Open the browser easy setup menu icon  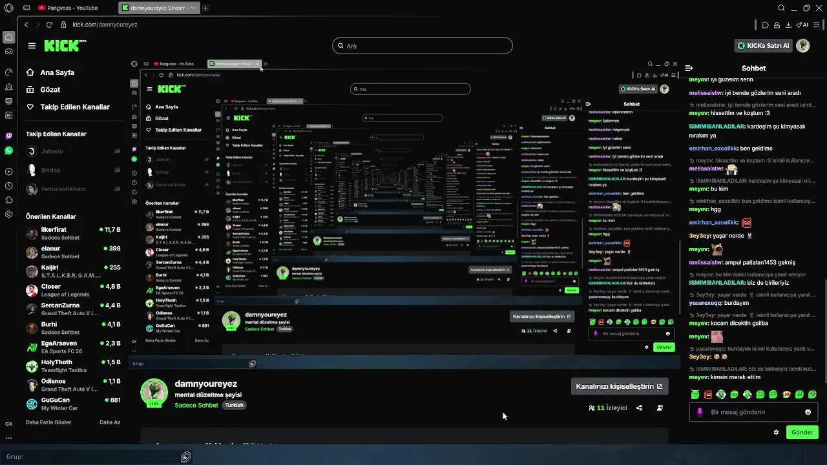tap(817, 25)
